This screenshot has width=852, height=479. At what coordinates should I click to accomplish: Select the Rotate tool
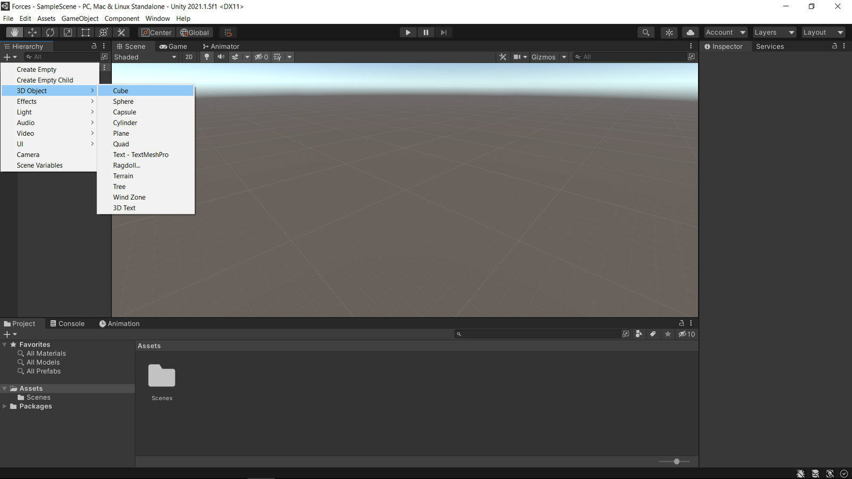pos(50,32)
